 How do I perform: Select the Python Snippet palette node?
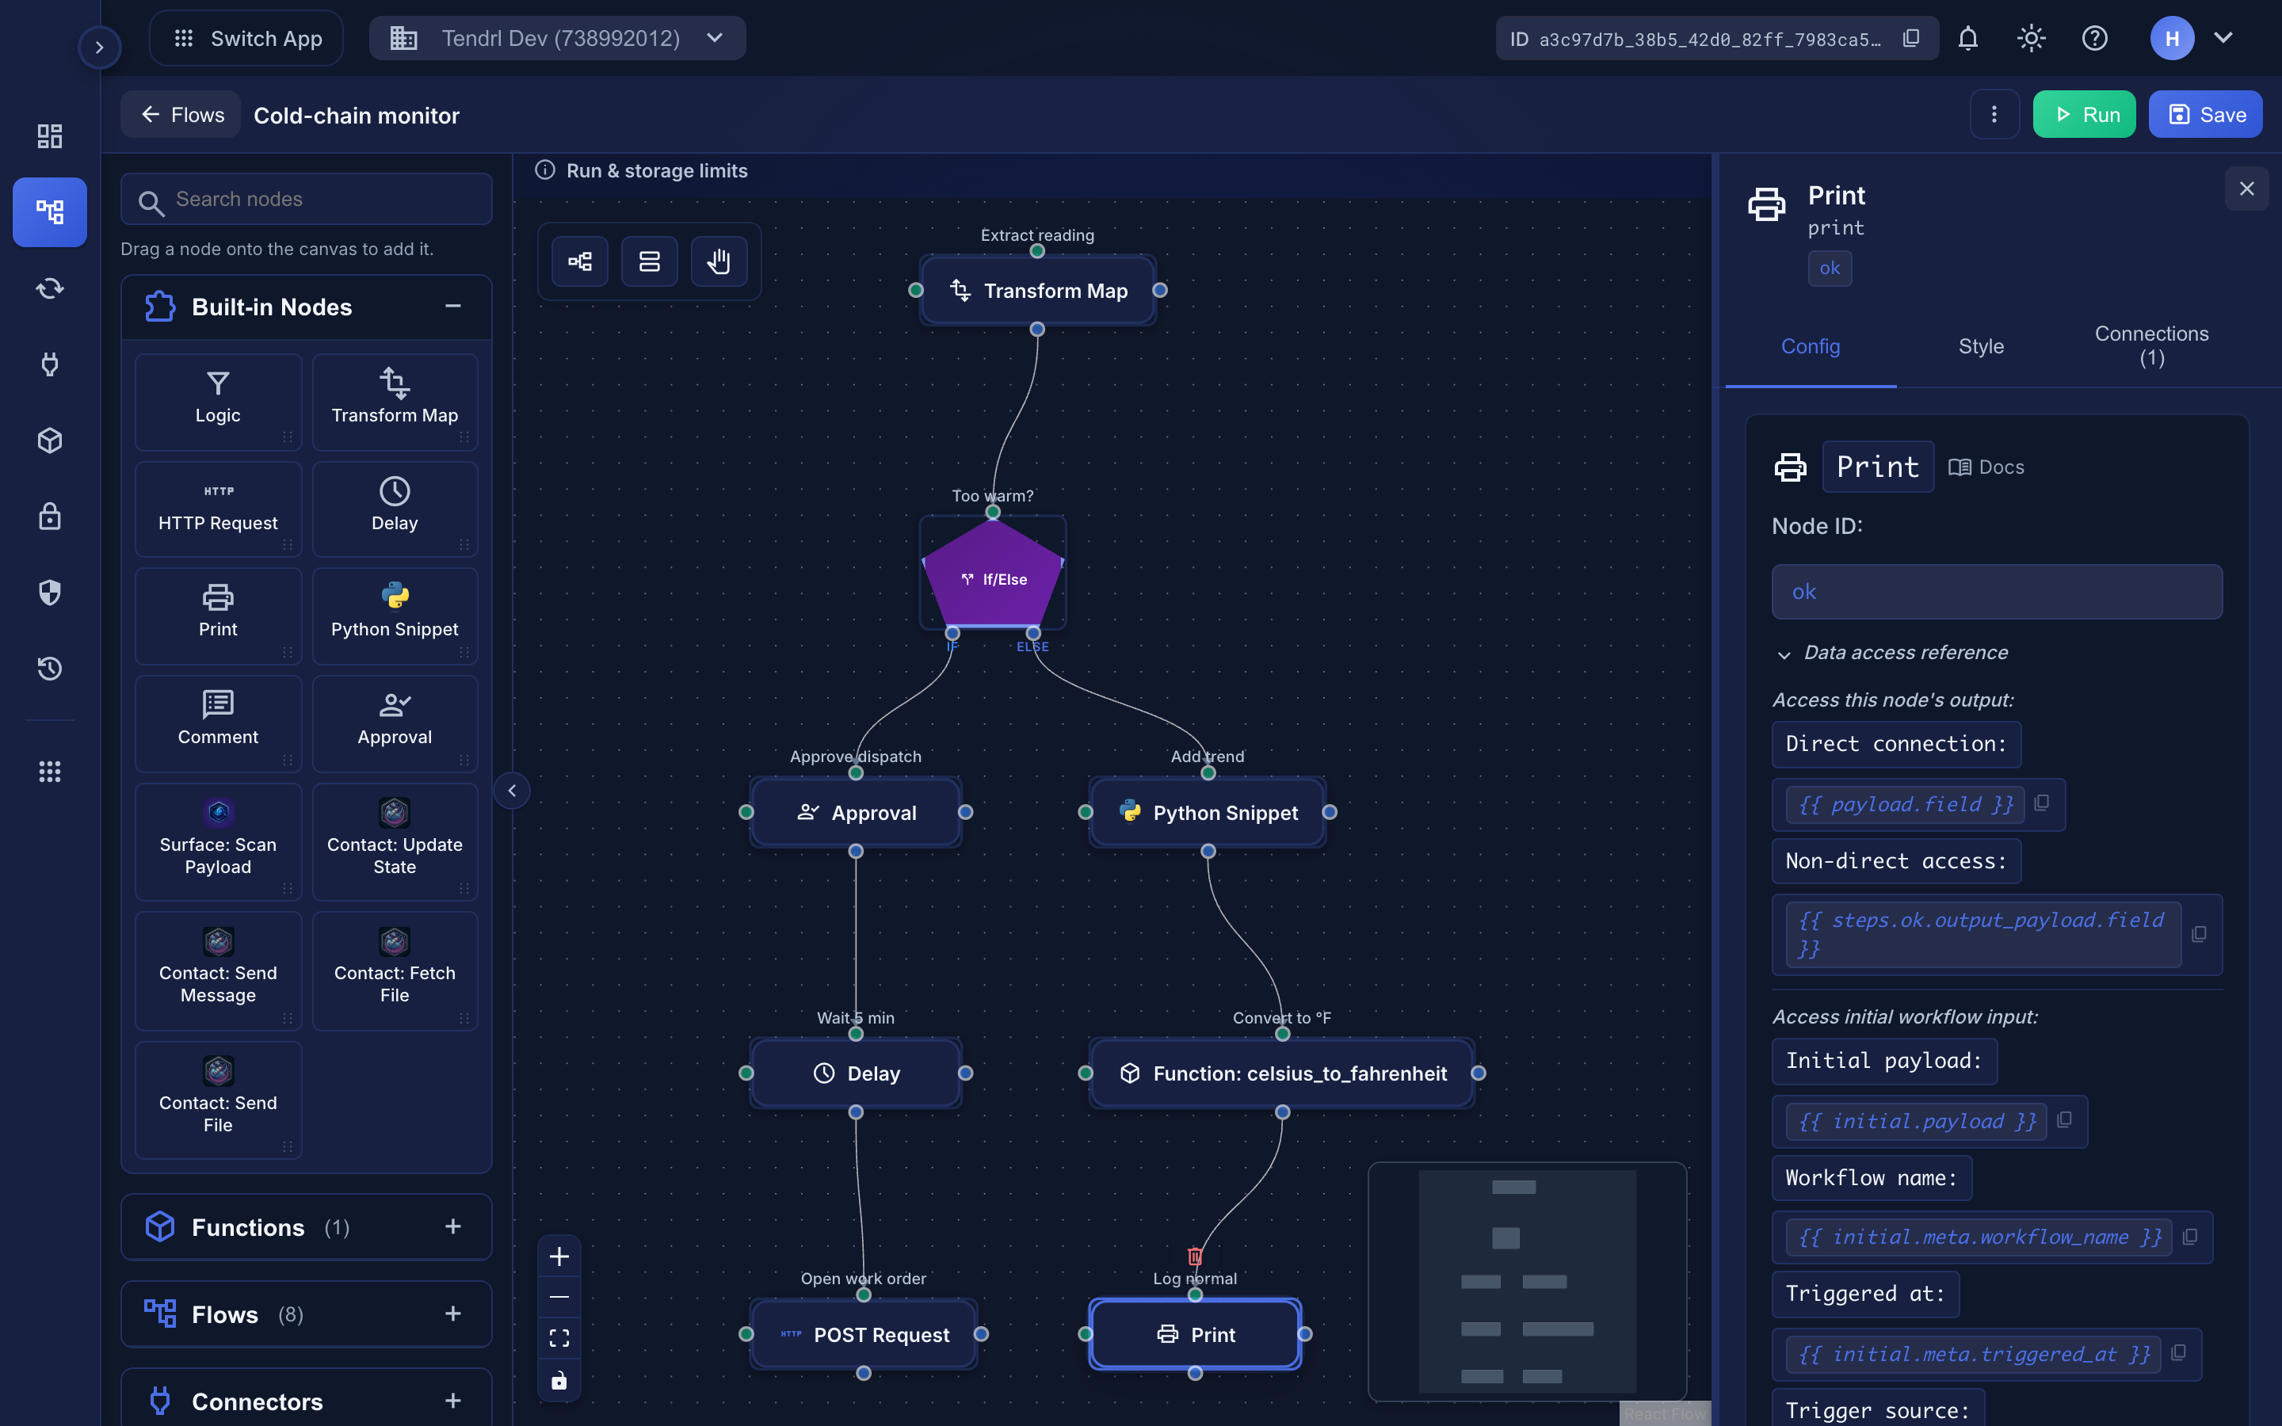tap(394, 615)
